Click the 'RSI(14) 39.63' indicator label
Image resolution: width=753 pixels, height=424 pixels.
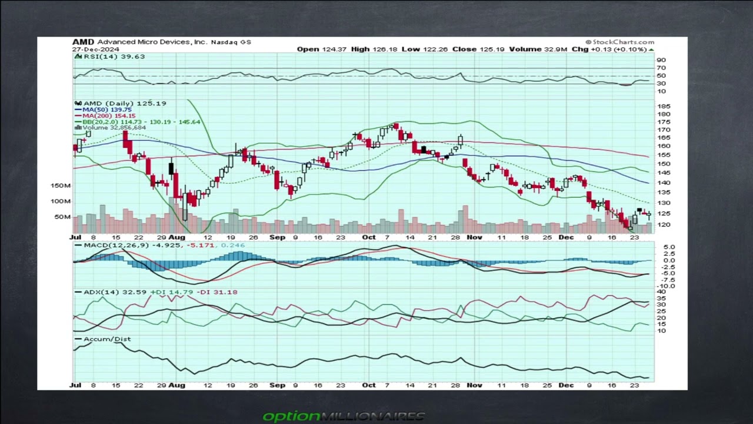114,57
